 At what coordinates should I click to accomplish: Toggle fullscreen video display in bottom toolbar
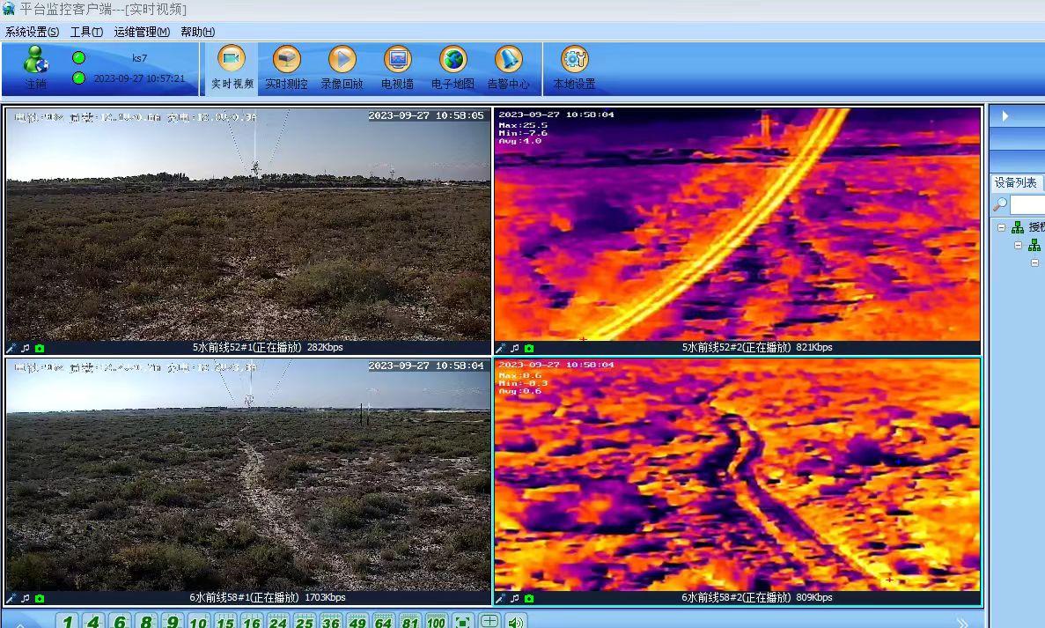pos(463,622)
